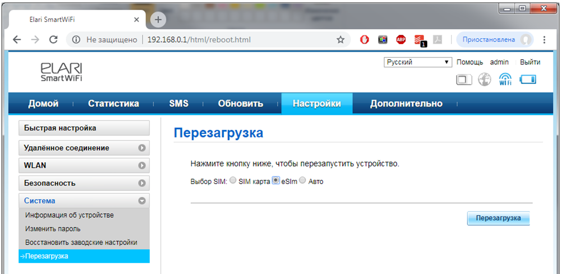The image size is (562, 274).
Task: Click the greyed PDF extension icon
Action: click(437, 39)
